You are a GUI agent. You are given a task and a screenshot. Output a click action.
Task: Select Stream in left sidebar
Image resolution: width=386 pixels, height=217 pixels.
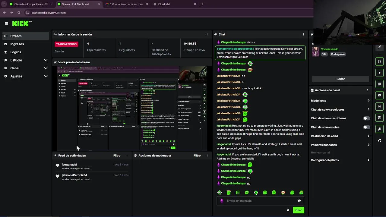tap(26, 36)
